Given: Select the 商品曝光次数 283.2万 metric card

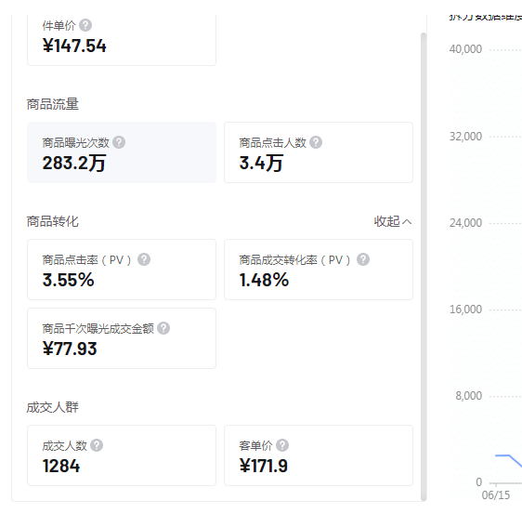Looking at the screenshot, I should 122,152.
